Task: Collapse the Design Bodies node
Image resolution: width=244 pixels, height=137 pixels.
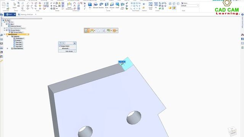Action: (5, 30)
